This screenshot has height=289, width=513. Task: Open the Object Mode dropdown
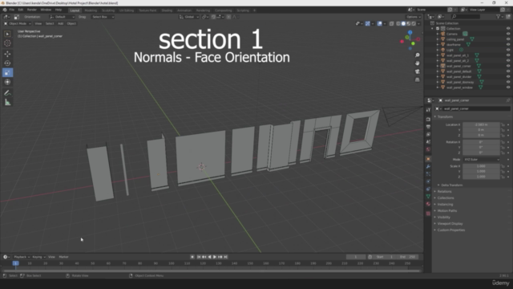(18, 23)
